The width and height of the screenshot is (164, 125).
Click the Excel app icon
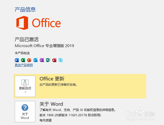point(23,60)
